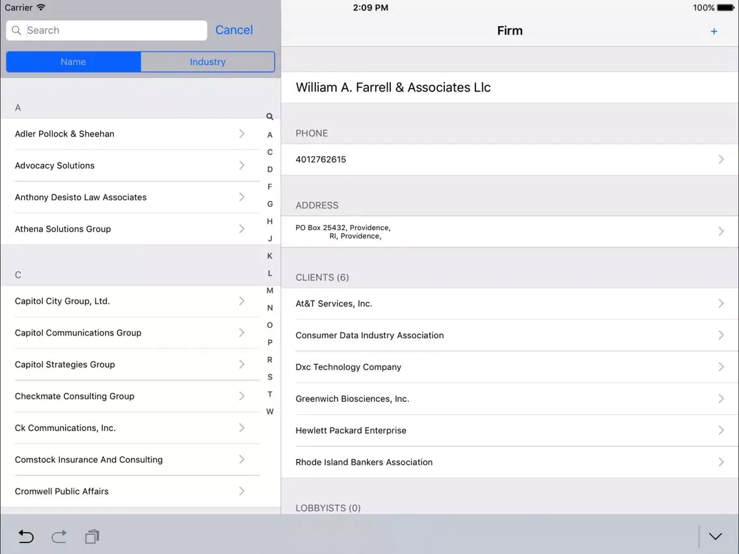
Task: Jump to index letter O
Action: 269,325
